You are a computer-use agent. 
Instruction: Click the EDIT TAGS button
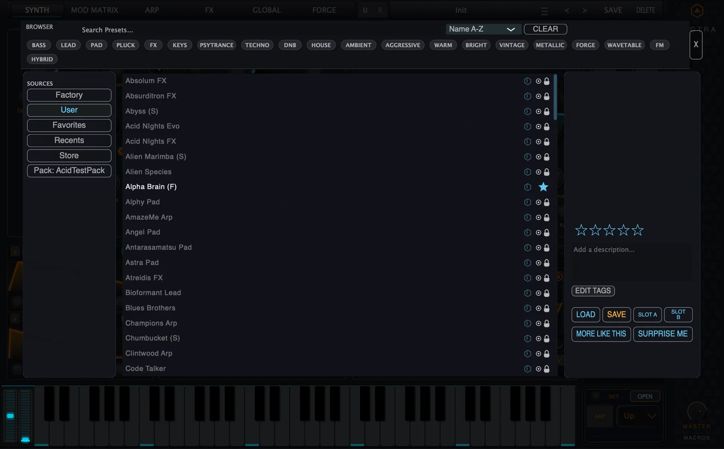click(593, 291)
